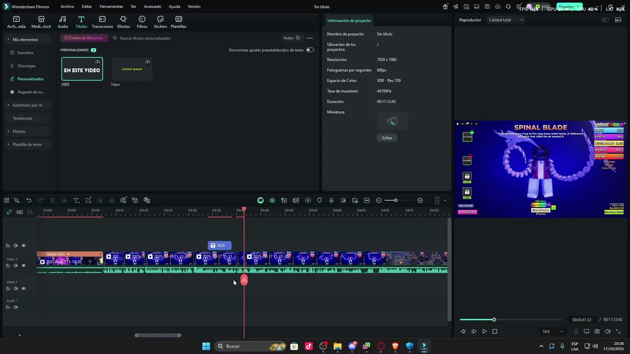Open File Explorer from taskbar
Viewport: 630px width, 354px height.
(x=338, y=346)
